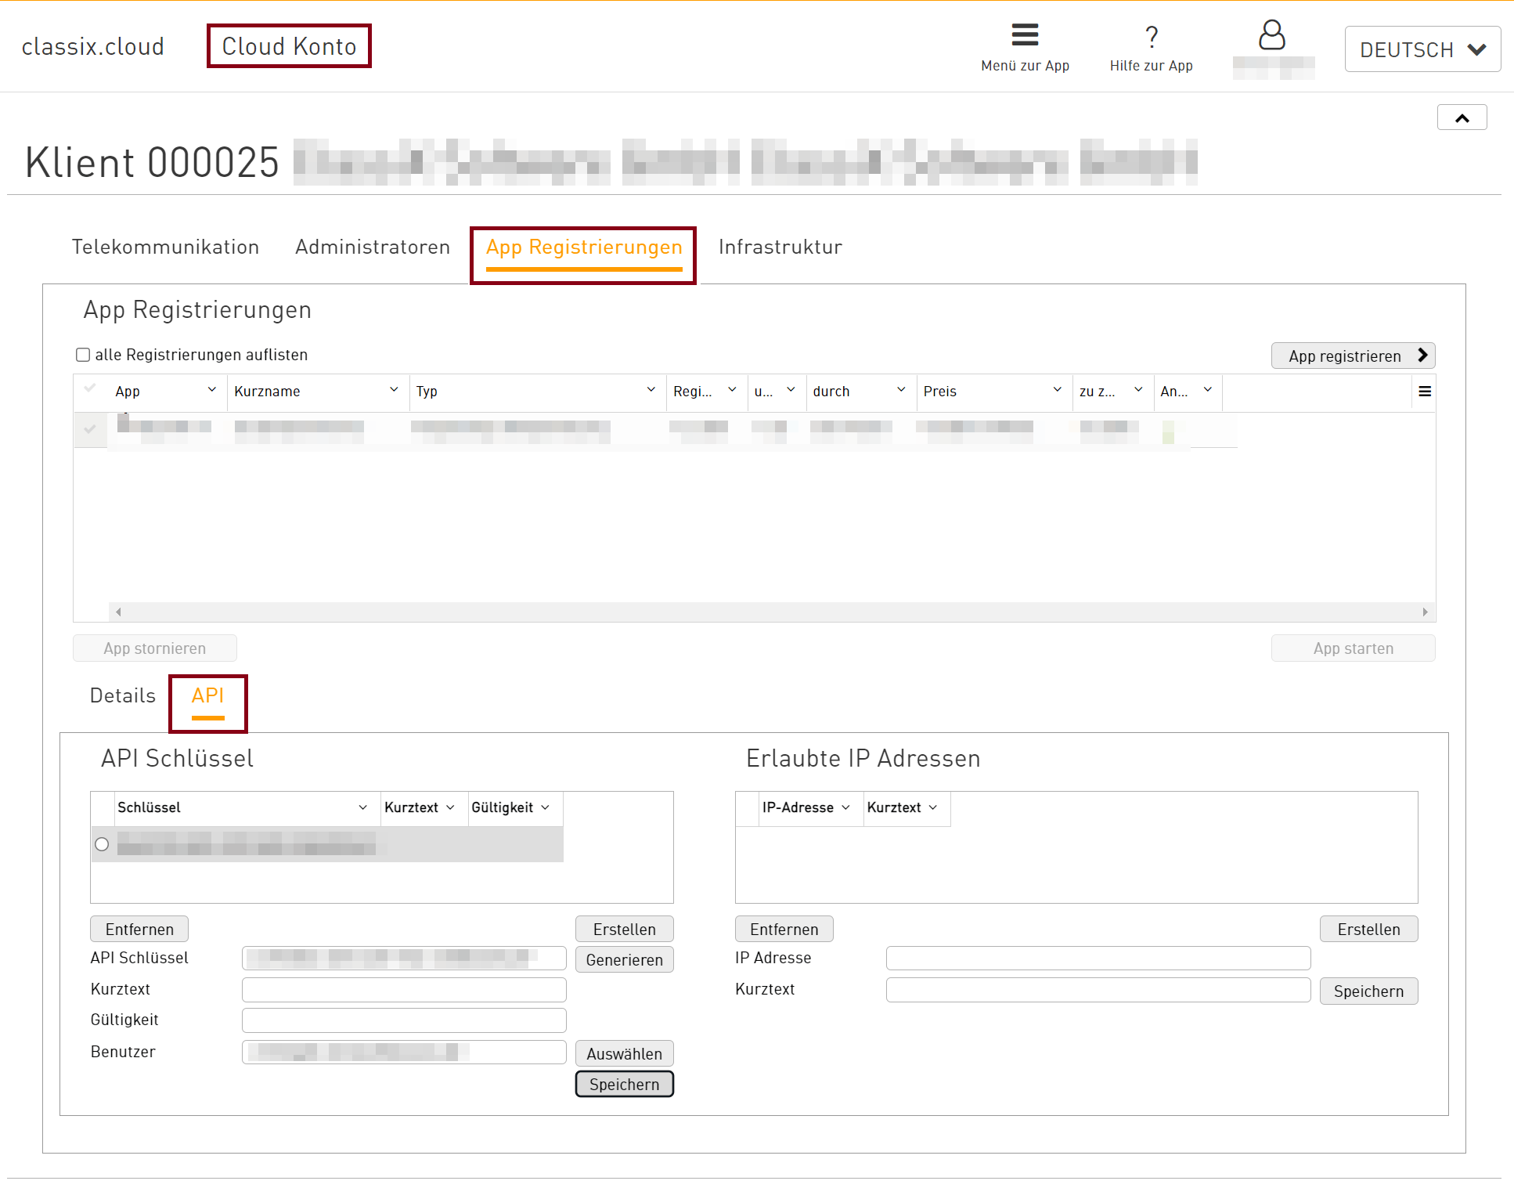This screenshot has width=1514, height=1188.
Task: Click the App registrieren button
Action: [x=1352, y=356]
